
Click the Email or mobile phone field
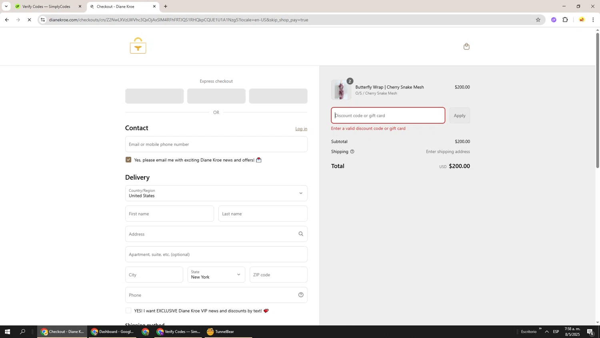click(216, 144)
